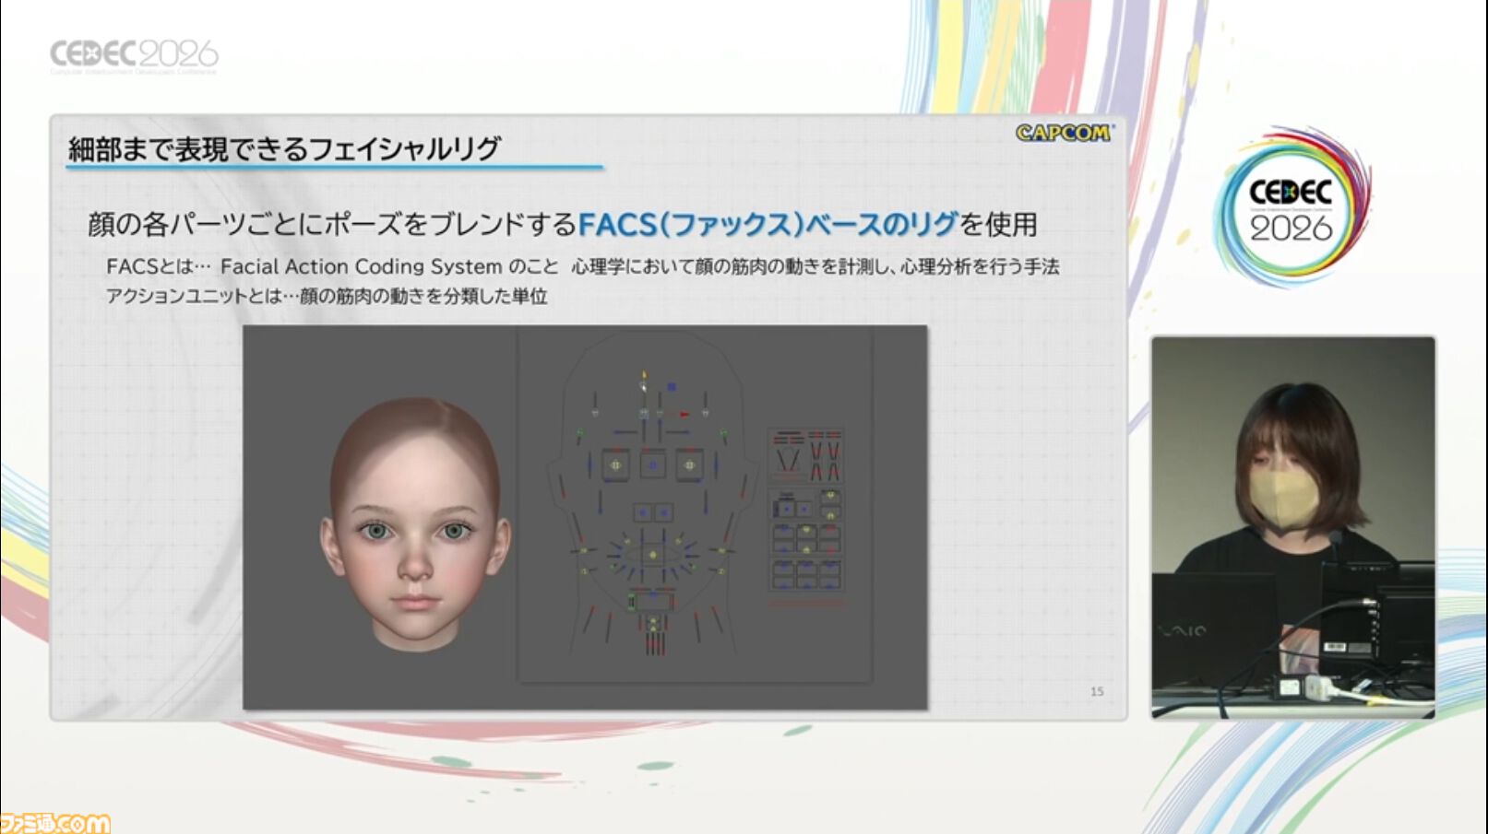Click the line starting with アクションユニットとは

click(x=327, y=296)
